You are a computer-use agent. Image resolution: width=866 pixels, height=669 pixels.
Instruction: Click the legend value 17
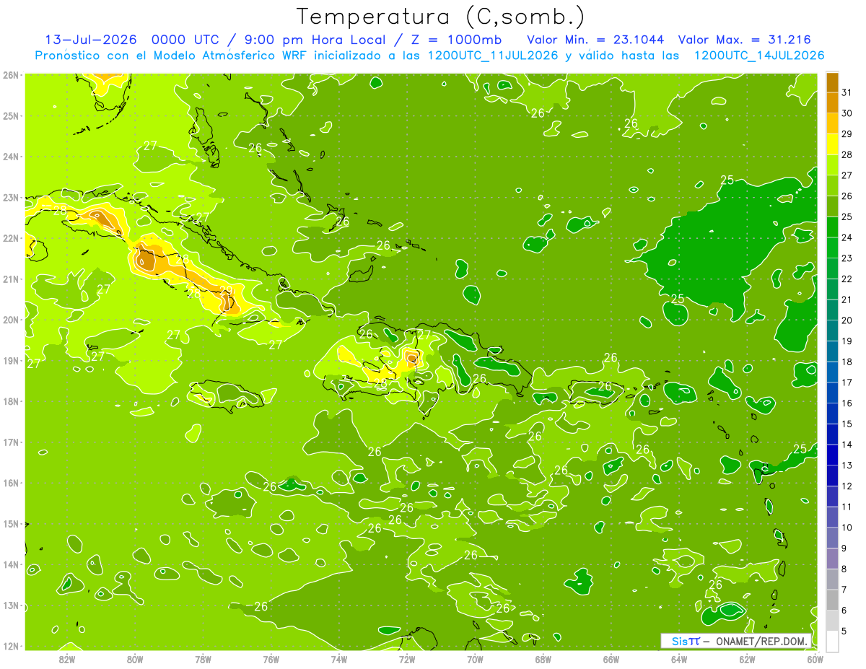[847, 382]
